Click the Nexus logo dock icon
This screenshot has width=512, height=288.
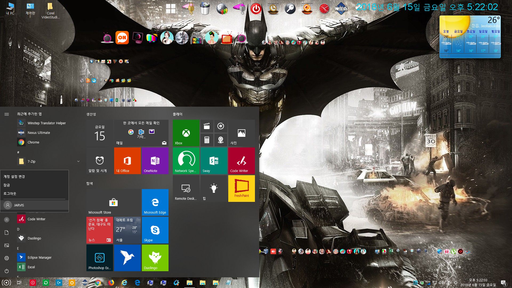341,9
